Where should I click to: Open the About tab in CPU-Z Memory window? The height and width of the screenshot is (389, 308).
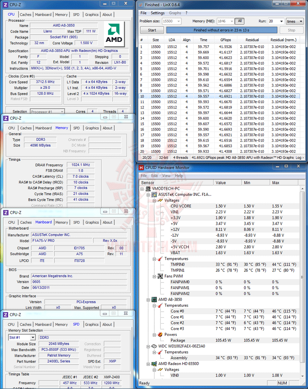click(x=107, y=128)
